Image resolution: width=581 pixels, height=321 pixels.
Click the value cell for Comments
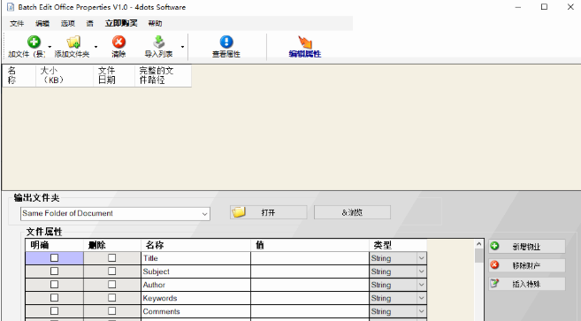tap(310, 311)
